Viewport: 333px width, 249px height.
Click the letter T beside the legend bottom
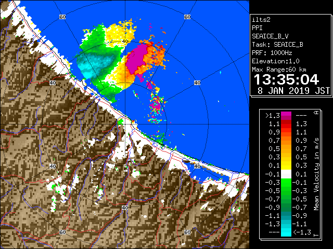click(x=316, y=235)
